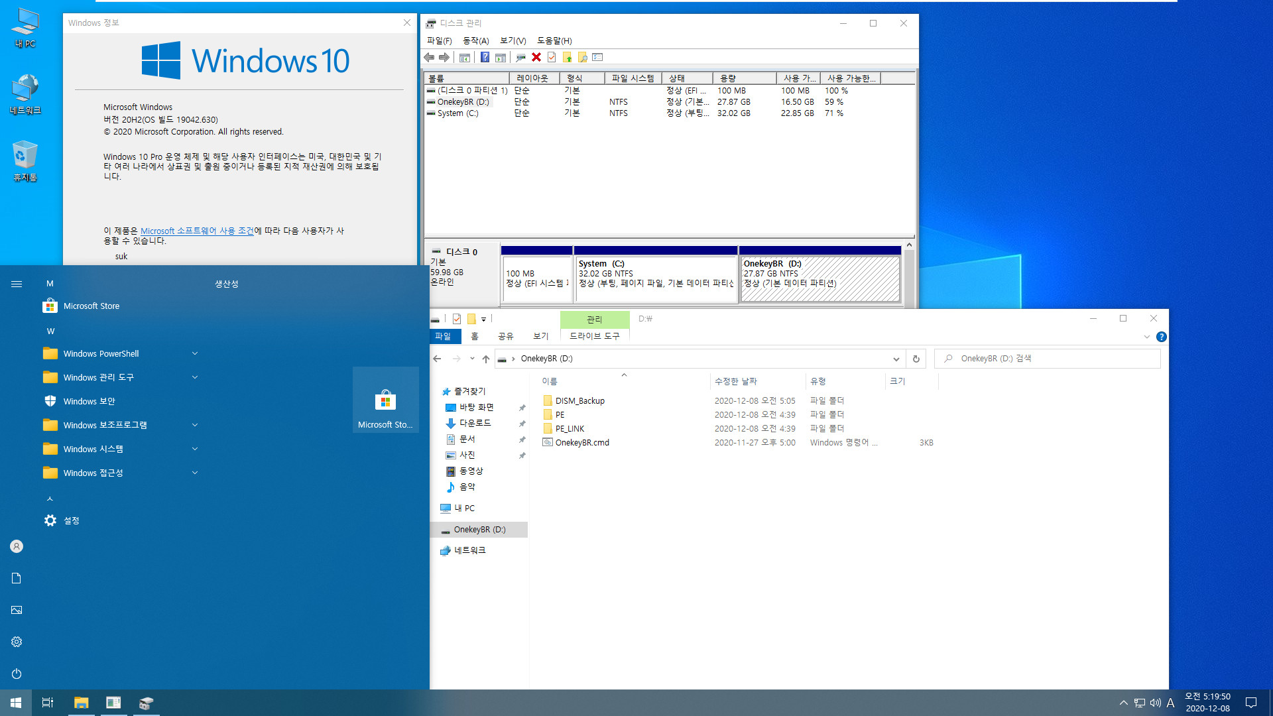Expand Windows 접근성 folder

tap(195, 473)
